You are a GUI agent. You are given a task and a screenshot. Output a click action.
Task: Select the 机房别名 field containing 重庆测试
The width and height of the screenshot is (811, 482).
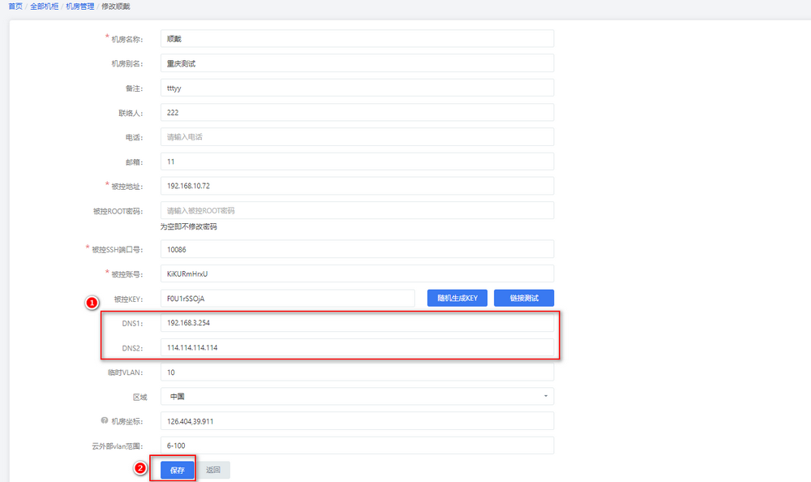[357, 63]
